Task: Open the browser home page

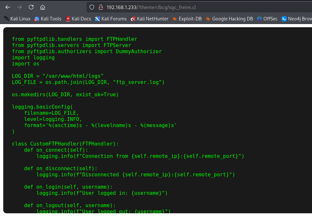Action: [42, 7]
